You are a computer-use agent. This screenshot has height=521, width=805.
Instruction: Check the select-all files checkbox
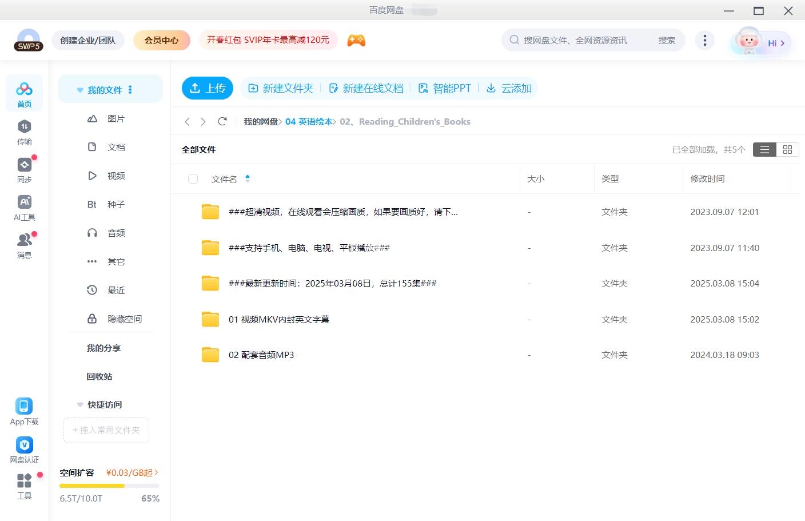coord(193,178)
